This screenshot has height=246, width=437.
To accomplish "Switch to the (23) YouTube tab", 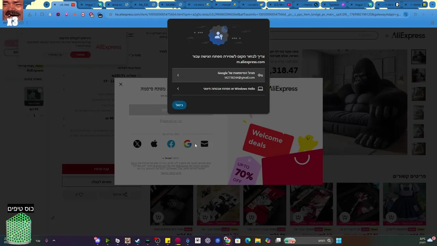I will [x=279, y=5].
